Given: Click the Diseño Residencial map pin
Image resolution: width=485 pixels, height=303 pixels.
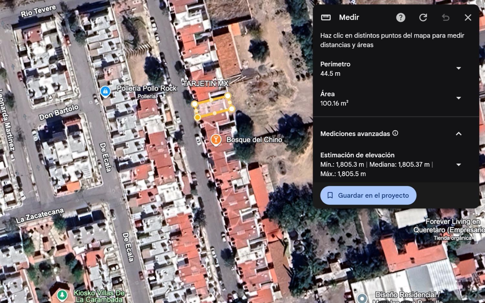Looking at the screenshot, I should click(362, 298).
